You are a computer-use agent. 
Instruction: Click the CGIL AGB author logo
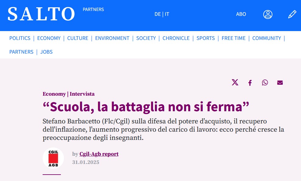point(53,158)
